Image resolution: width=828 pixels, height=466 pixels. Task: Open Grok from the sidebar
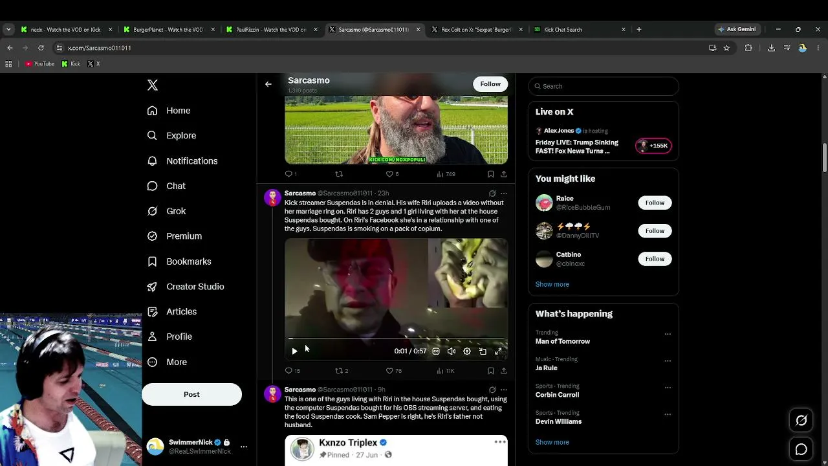point(167,211)
